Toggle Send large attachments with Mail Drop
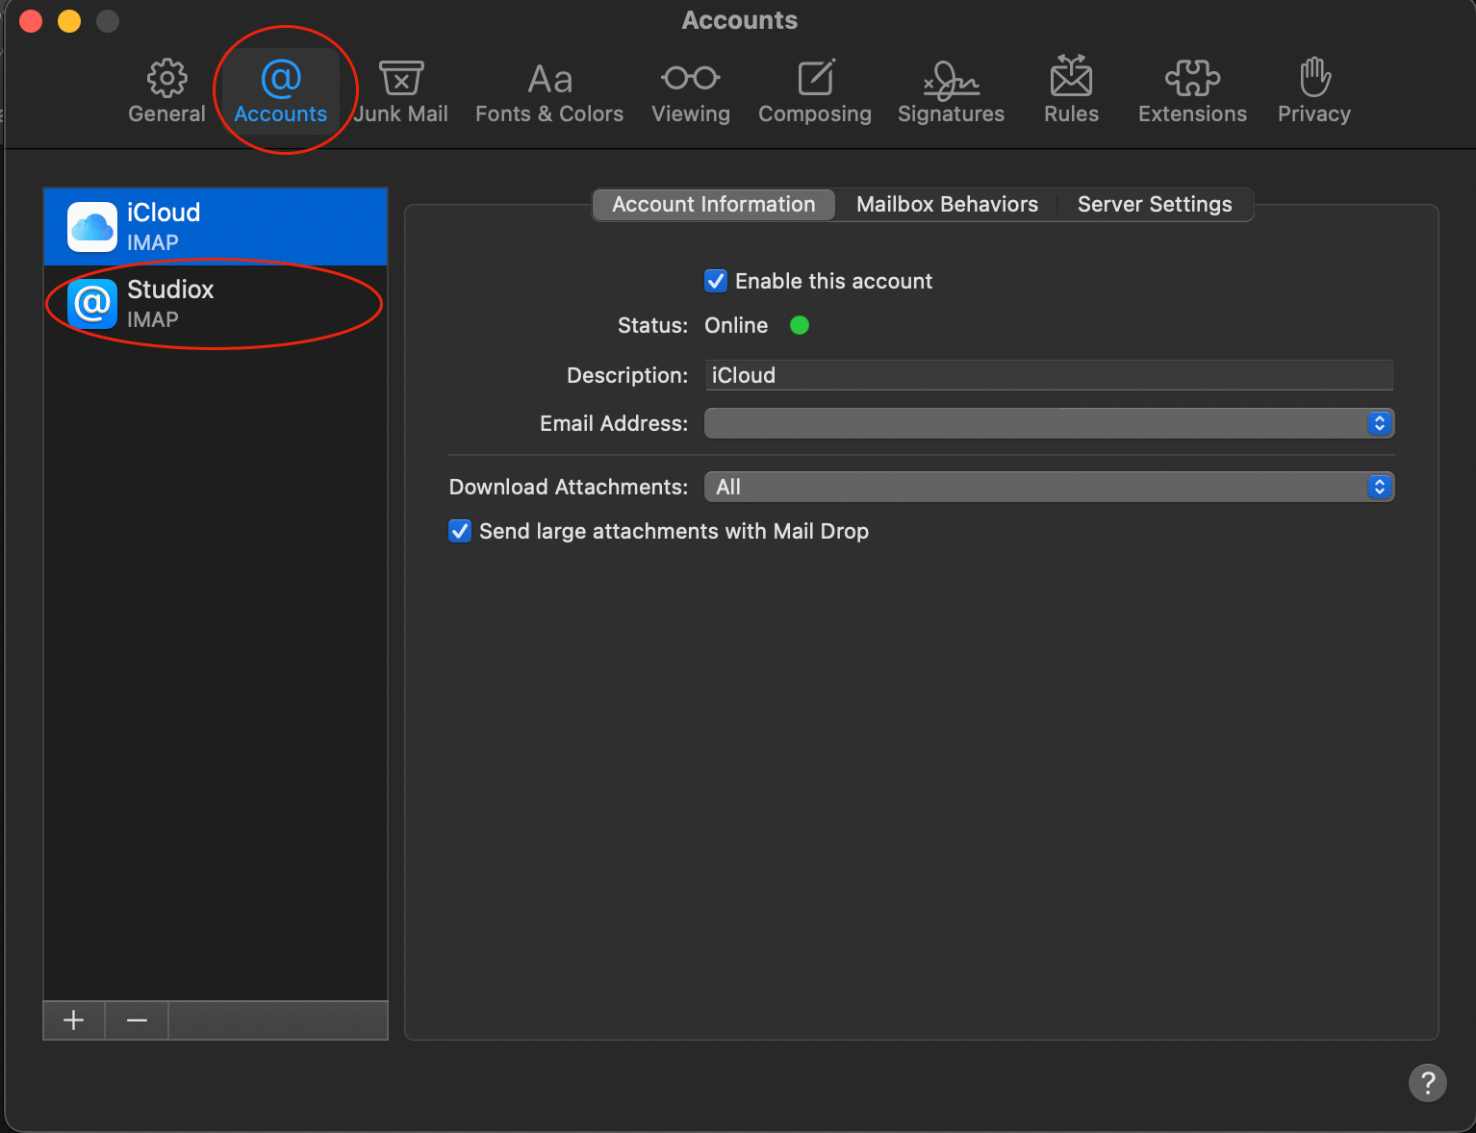 click(x=460, y=531)
